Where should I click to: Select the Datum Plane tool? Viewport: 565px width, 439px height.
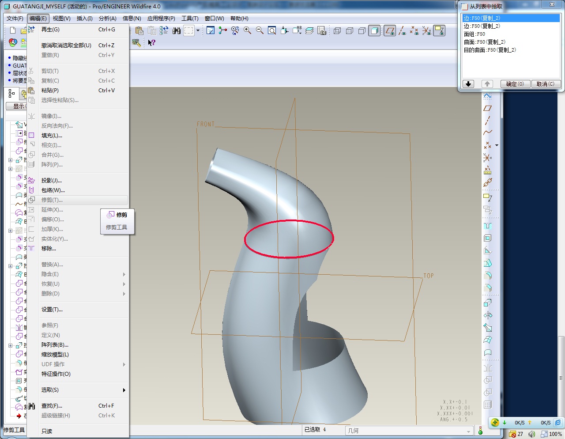[488, 108]
